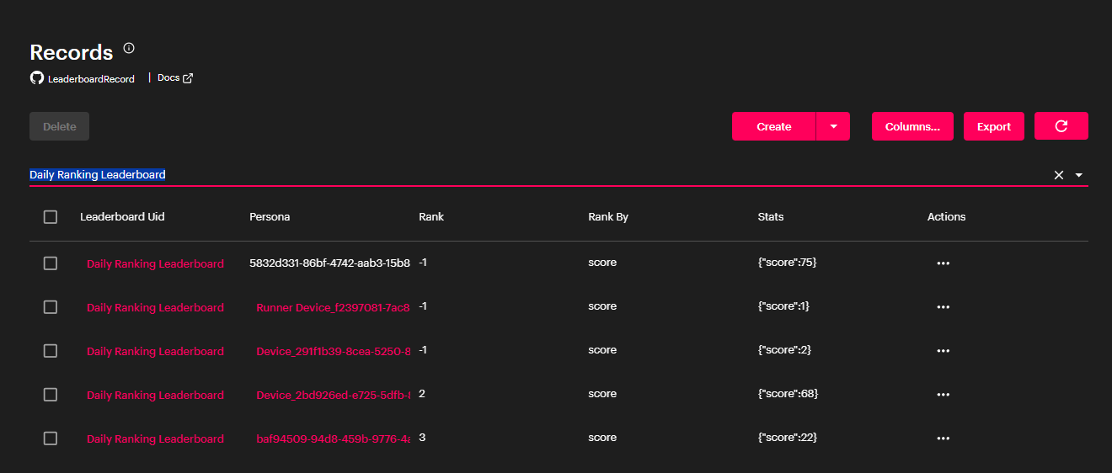This screenshot has height=473, width=1112.
Task: Open actions menu for score 22 row
Action: point(943,438)
